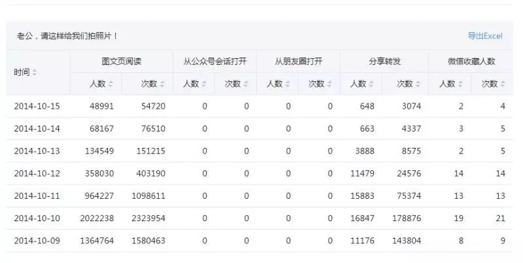The width and height of the screenshot is (523, 263).
Task: Click the 2014-10-09 date cell
Action: (x=37, y=241)
